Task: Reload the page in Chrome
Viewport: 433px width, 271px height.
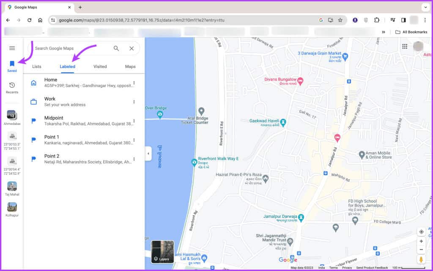Action: click(29, 20)
